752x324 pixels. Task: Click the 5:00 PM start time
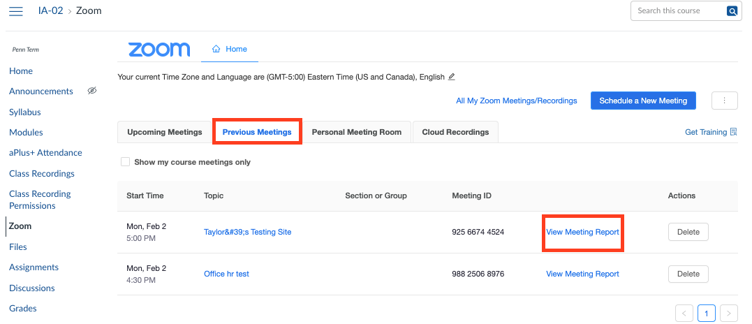[141, 238]
